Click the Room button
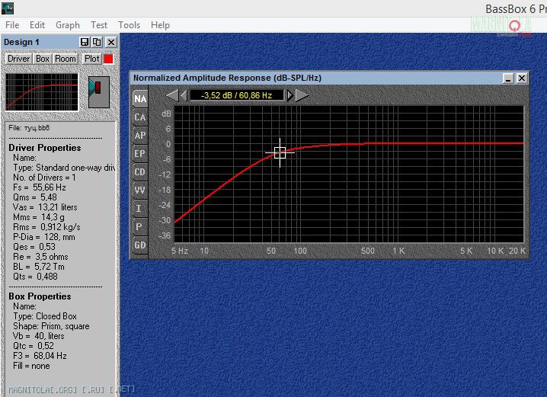Viewport: 547px width, 397px height. coord(66,59)
